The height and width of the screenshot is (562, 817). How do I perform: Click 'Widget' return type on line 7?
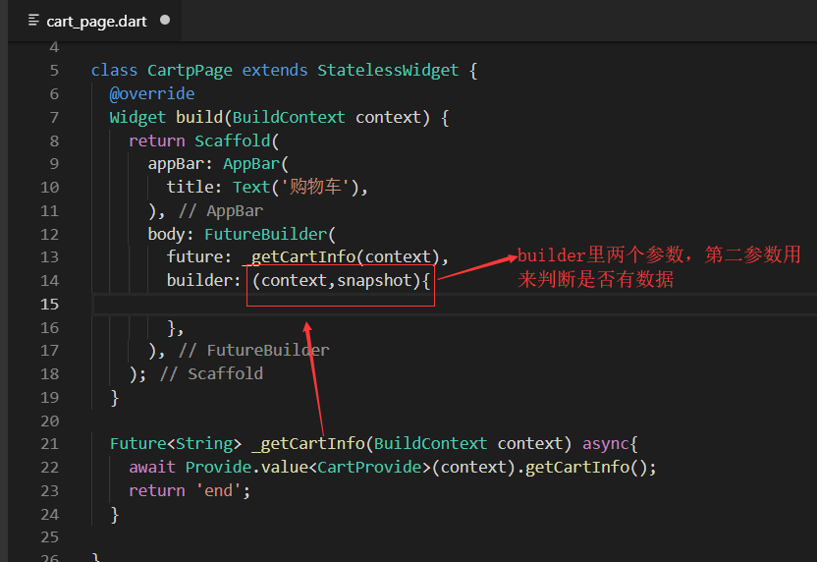(x=137, y=117)
